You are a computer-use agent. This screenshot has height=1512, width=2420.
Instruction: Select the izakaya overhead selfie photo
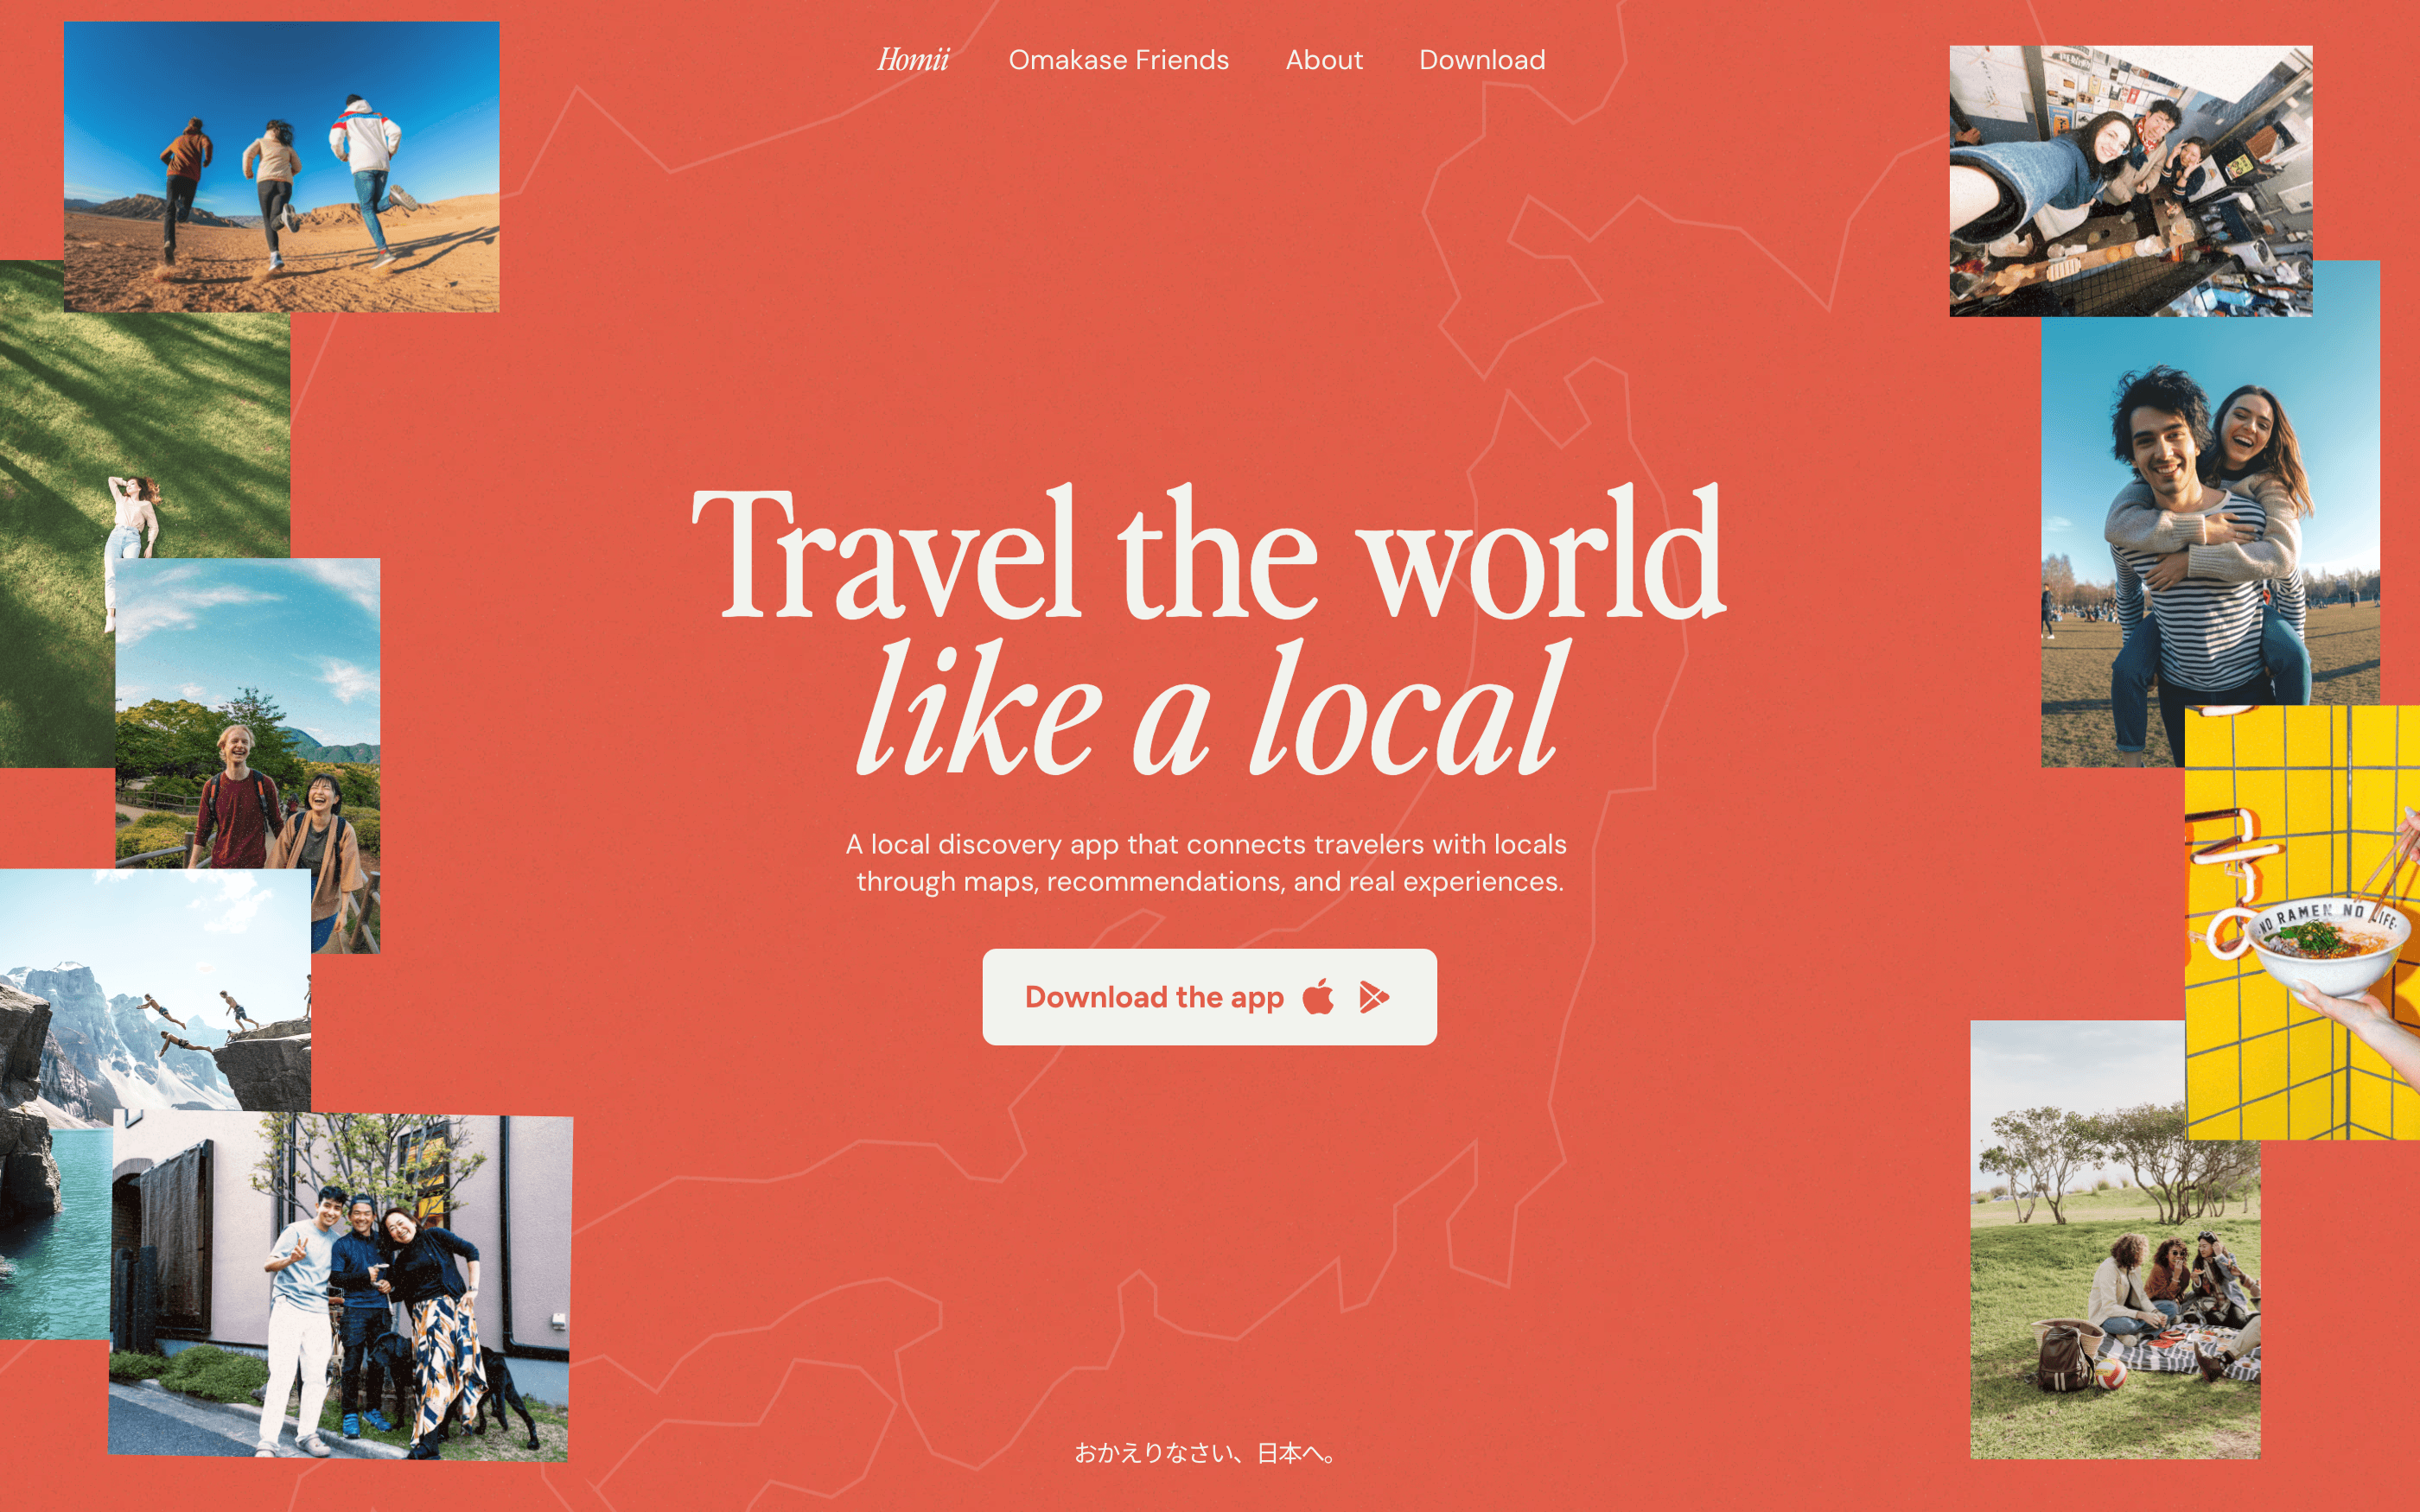point(2130,181)
